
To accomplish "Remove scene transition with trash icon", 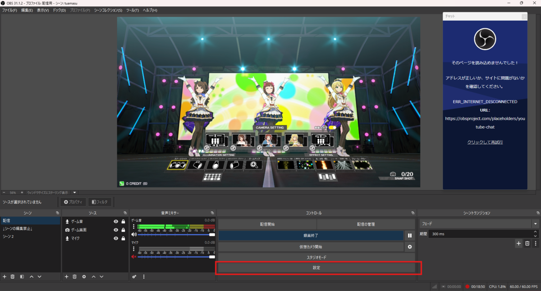I will point(527,243).
